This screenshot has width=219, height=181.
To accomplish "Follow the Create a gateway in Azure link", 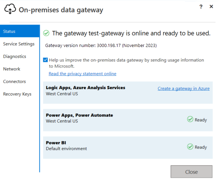I will click(184, 88).
